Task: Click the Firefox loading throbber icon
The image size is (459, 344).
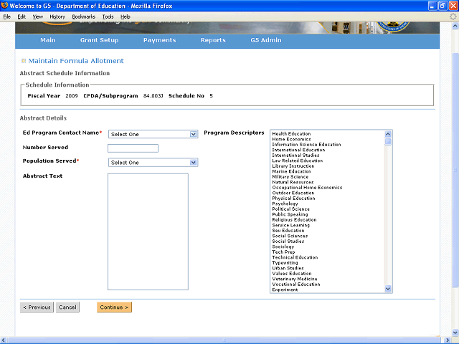Action: (453, 16)
